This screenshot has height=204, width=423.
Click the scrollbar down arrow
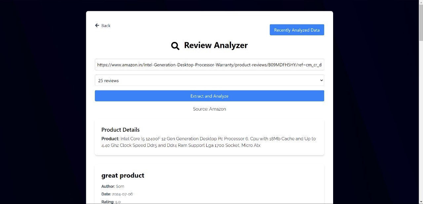tap(421, 202)
